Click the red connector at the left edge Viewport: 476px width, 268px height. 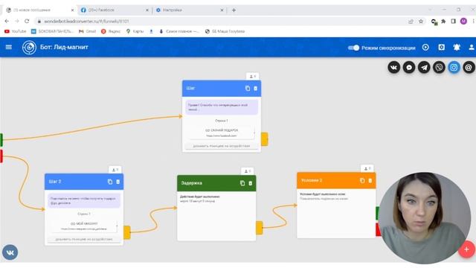[1, 156]
